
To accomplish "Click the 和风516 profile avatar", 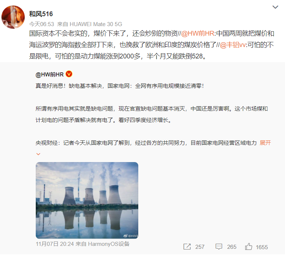I will [13, 17].
